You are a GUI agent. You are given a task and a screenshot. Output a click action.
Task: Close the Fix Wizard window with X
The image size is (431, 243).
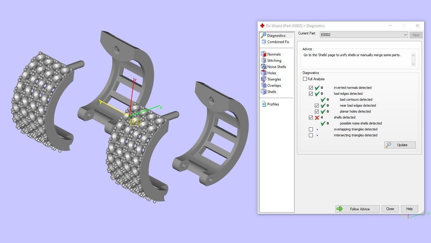[x=417, y=26]
